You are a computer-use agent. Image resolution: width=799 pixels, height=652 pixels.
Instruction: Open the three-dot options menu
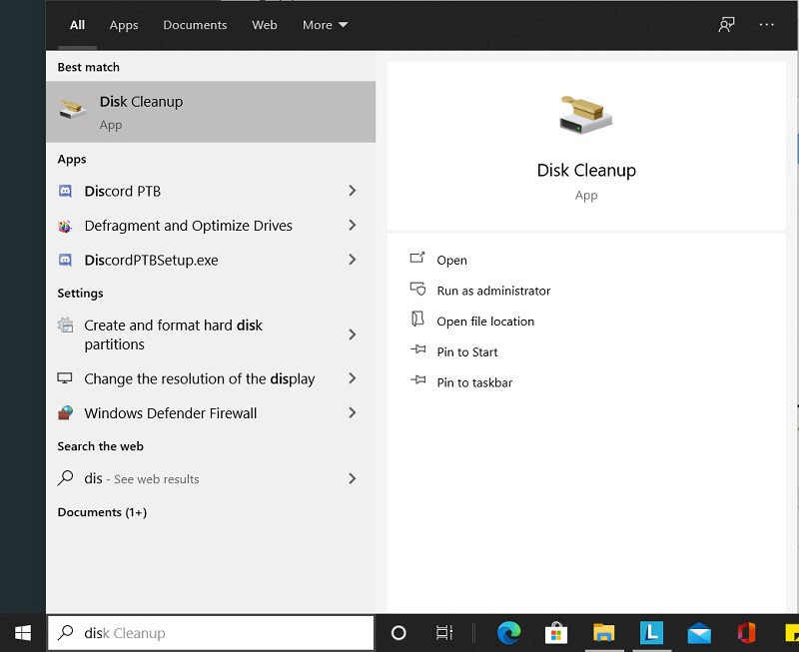coord(766,24)
